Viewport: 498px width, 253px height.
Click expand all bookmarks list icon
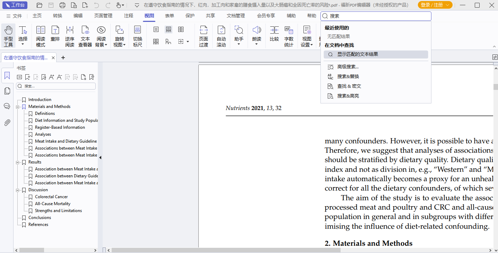[x=20, y=77]
